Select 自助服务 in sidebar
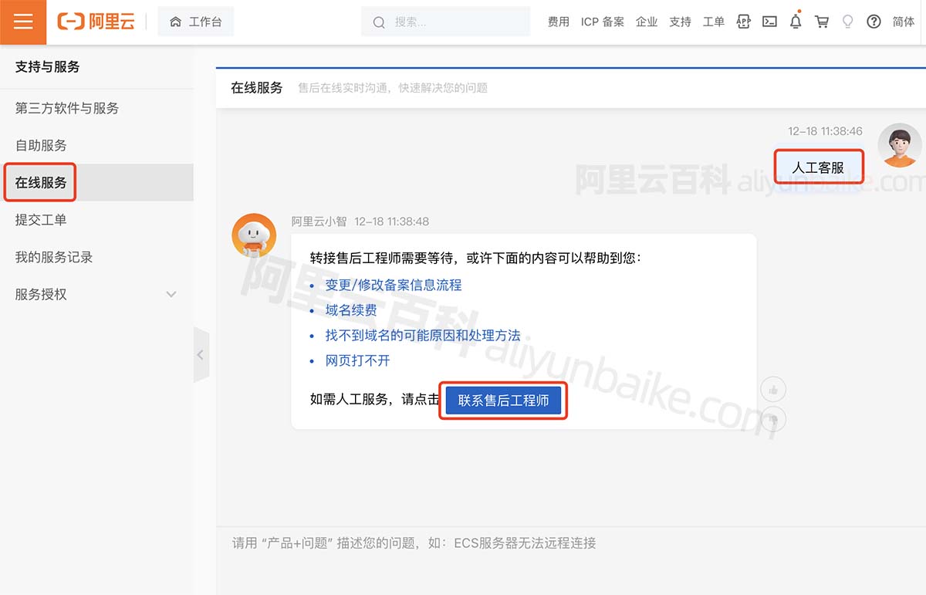926x595 pixels. click(x=96, y=145)
